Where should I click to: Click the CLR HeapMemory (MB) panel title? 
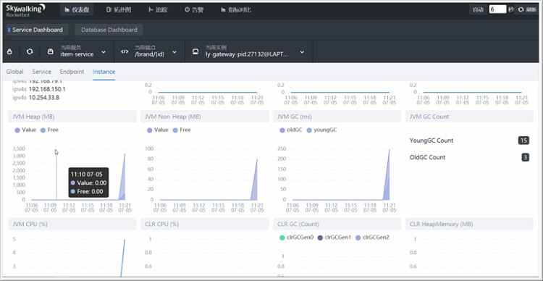(x=441, y=225)
